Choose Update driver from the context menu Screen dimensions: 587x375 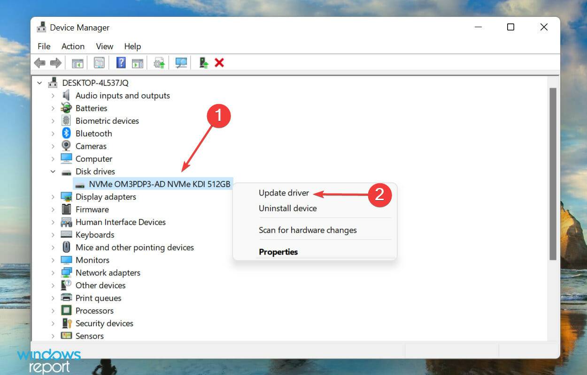click(284, 193)
